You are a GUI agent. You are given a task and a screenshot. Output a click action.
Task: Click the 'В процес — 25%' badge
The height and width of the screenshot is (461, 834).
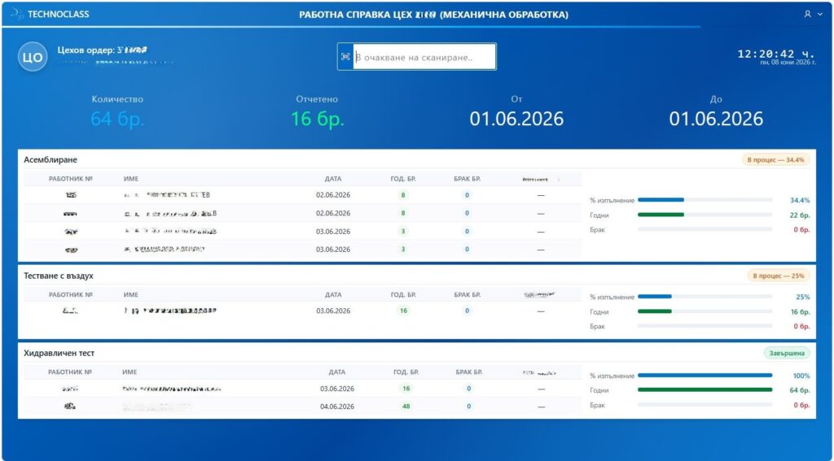[779, 276]
